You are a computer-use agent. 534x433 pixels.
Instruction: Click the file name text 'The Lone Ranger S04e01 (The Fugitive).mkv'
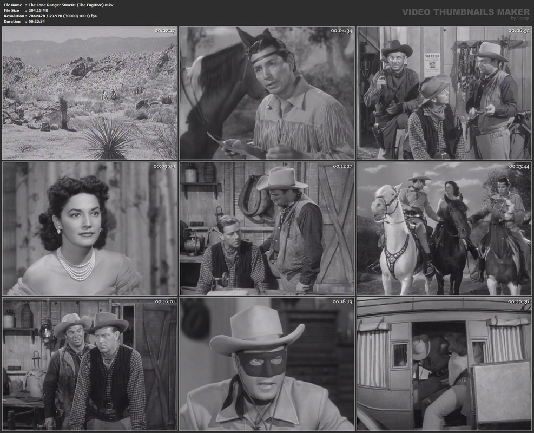click(71, 5)
